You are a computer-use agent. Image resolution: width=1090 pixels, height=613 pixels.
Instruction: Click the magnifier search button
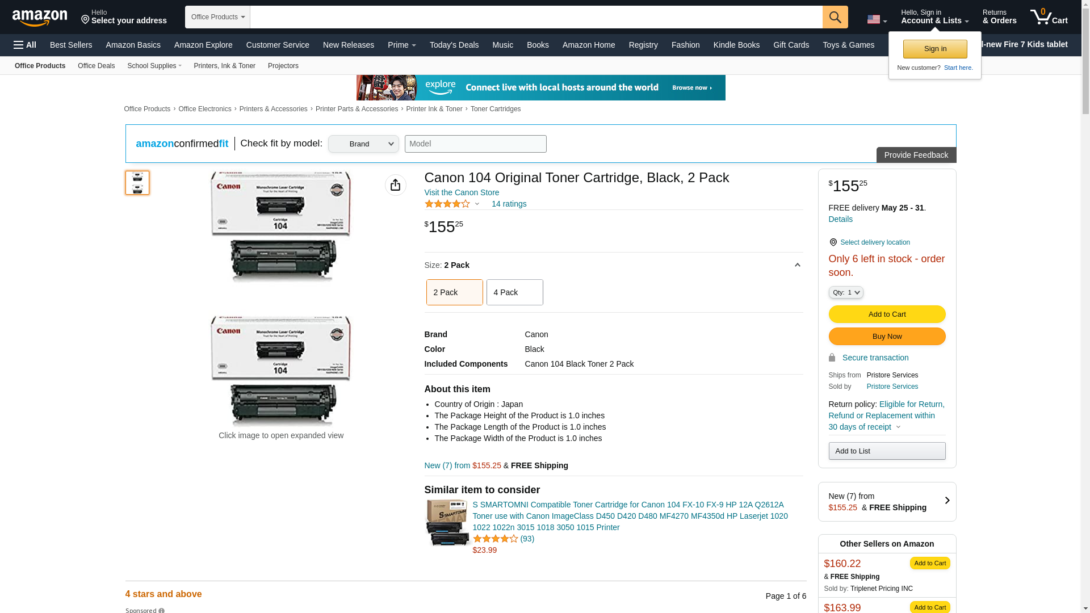click(x=835, y=17)
